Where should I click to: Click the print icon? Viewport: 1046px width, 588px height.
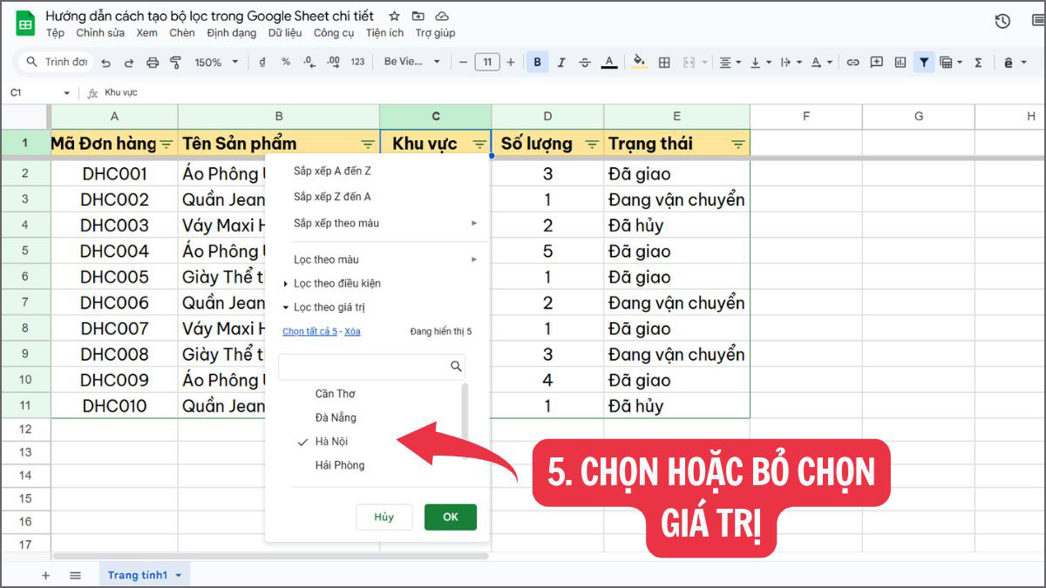[152, 62]
